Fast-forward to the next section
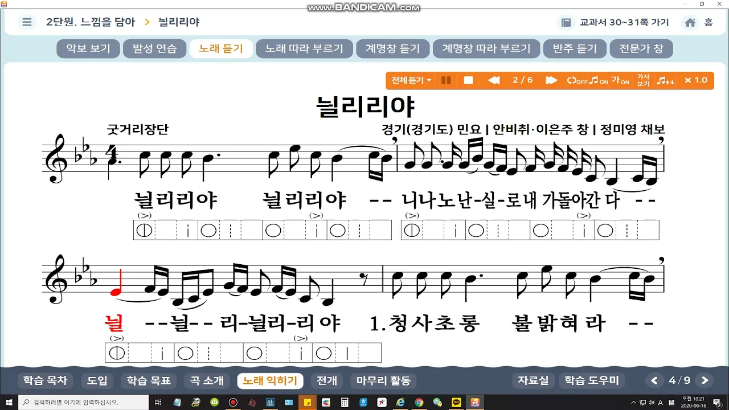Viewport: 729px width, 410px height. [551, 80]
